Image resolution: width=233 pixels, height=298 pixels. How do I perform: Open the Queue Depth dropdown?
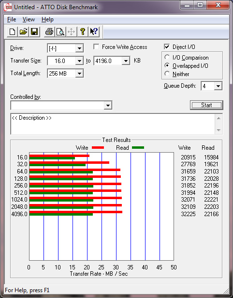[x=218, y=86]
